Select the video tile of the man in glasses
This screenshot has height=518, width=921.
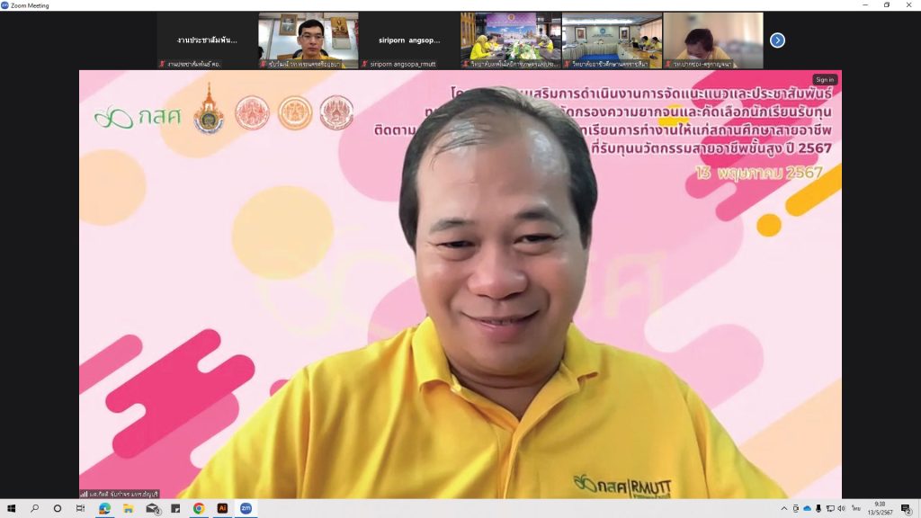tap(308, 40)
